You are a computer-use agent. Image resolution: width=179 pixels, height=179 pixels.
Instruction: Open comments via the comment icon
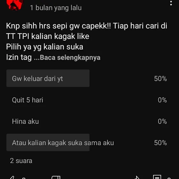coord(157,177)
